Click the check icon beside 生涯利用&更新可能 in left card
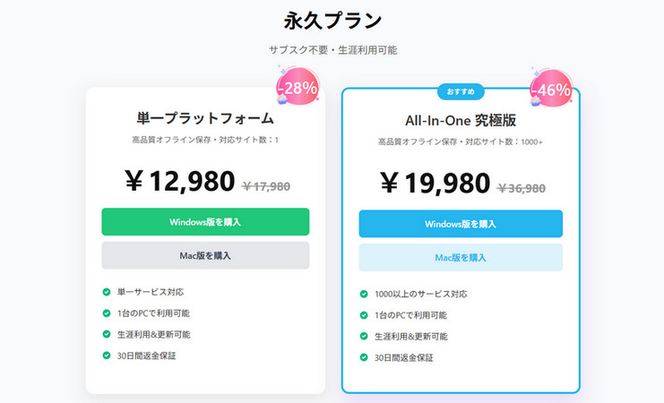The image size is (664, 403). [107, 334]
